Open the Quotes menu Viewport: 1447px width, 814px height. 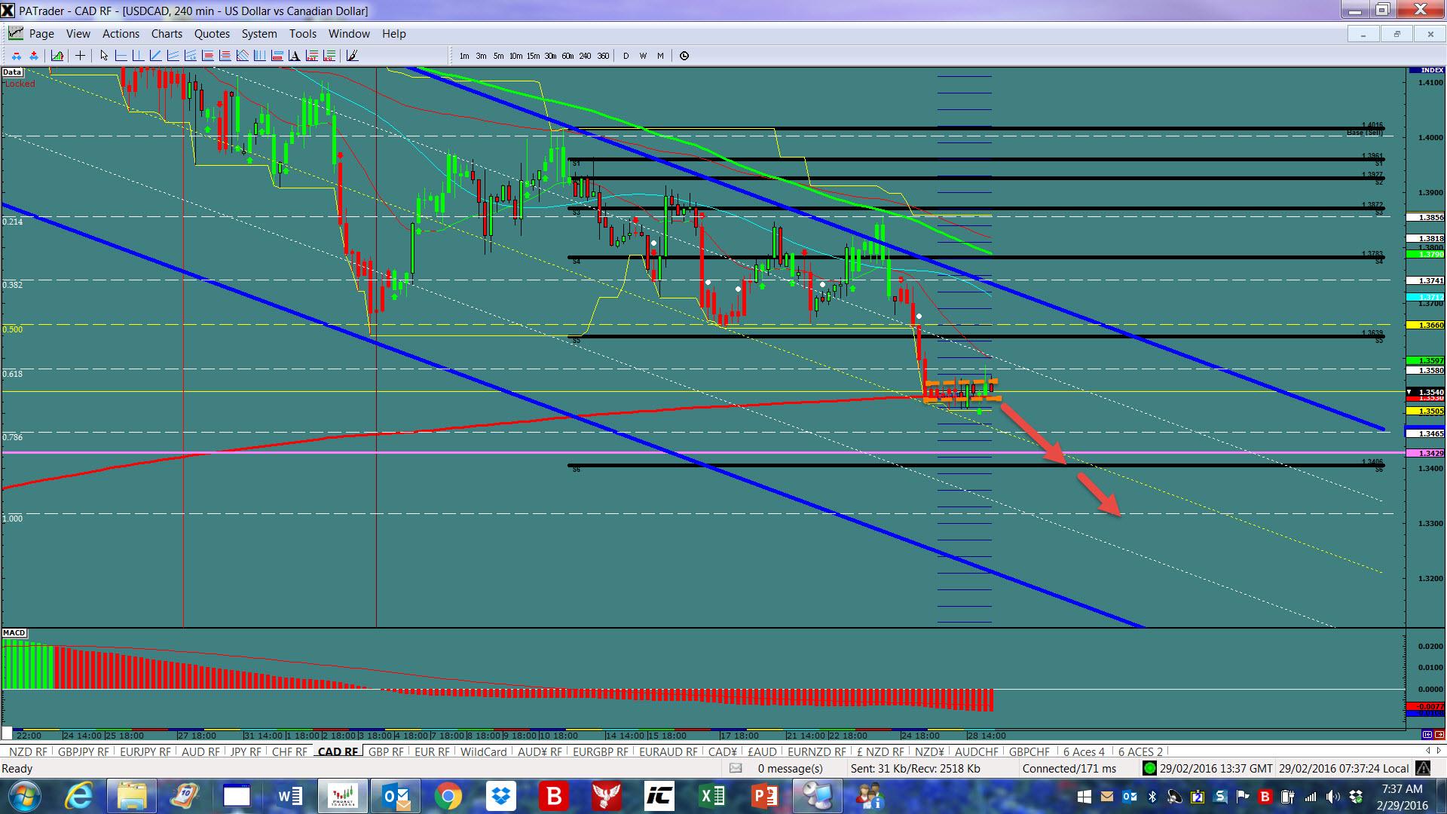(212, 34)
